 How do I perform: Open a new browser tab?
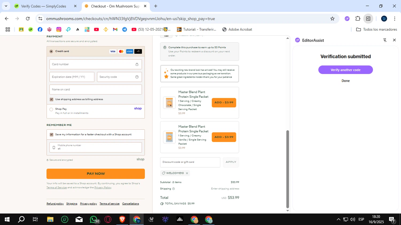pos(156,6)
